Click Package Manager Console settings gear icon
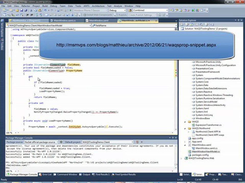 [x=61, y=142]
